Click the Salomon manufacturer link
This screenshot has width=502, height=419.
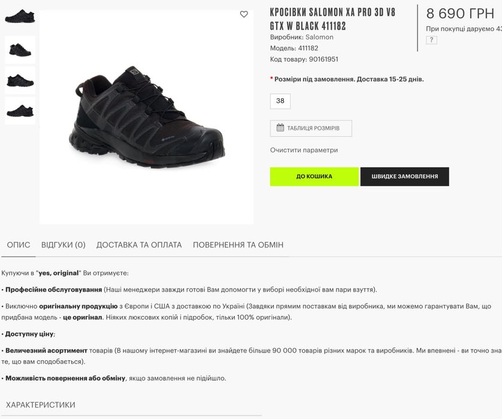(319, 37)
